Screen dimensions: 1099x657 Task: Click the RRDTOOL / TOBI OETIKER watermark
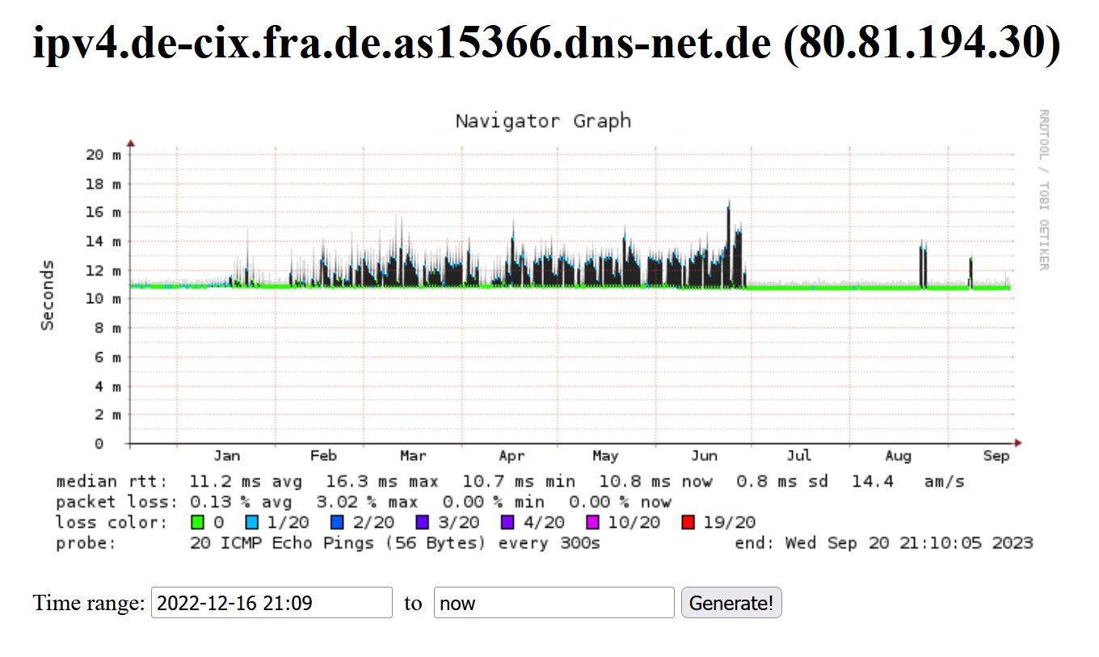coord(1044,190)
